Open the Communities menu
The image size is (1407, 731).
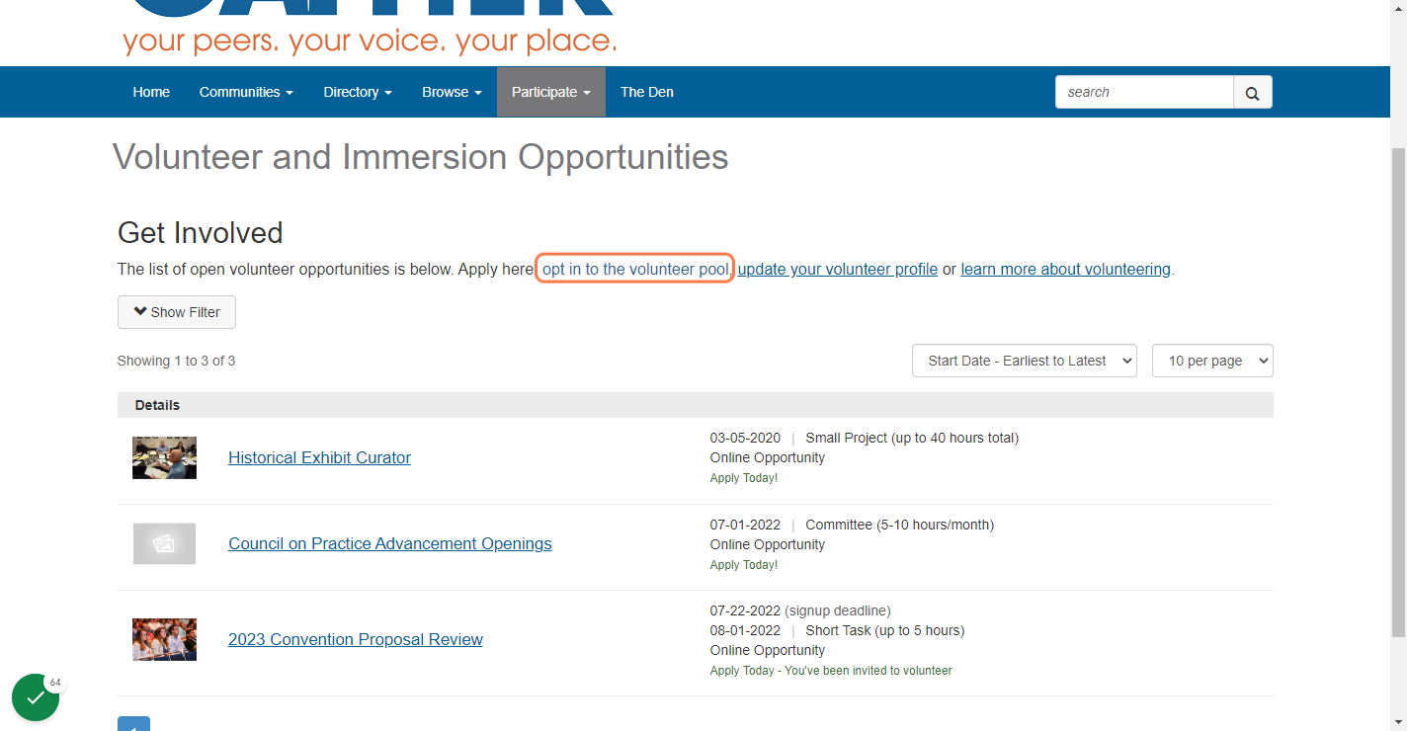pos(246,92)
